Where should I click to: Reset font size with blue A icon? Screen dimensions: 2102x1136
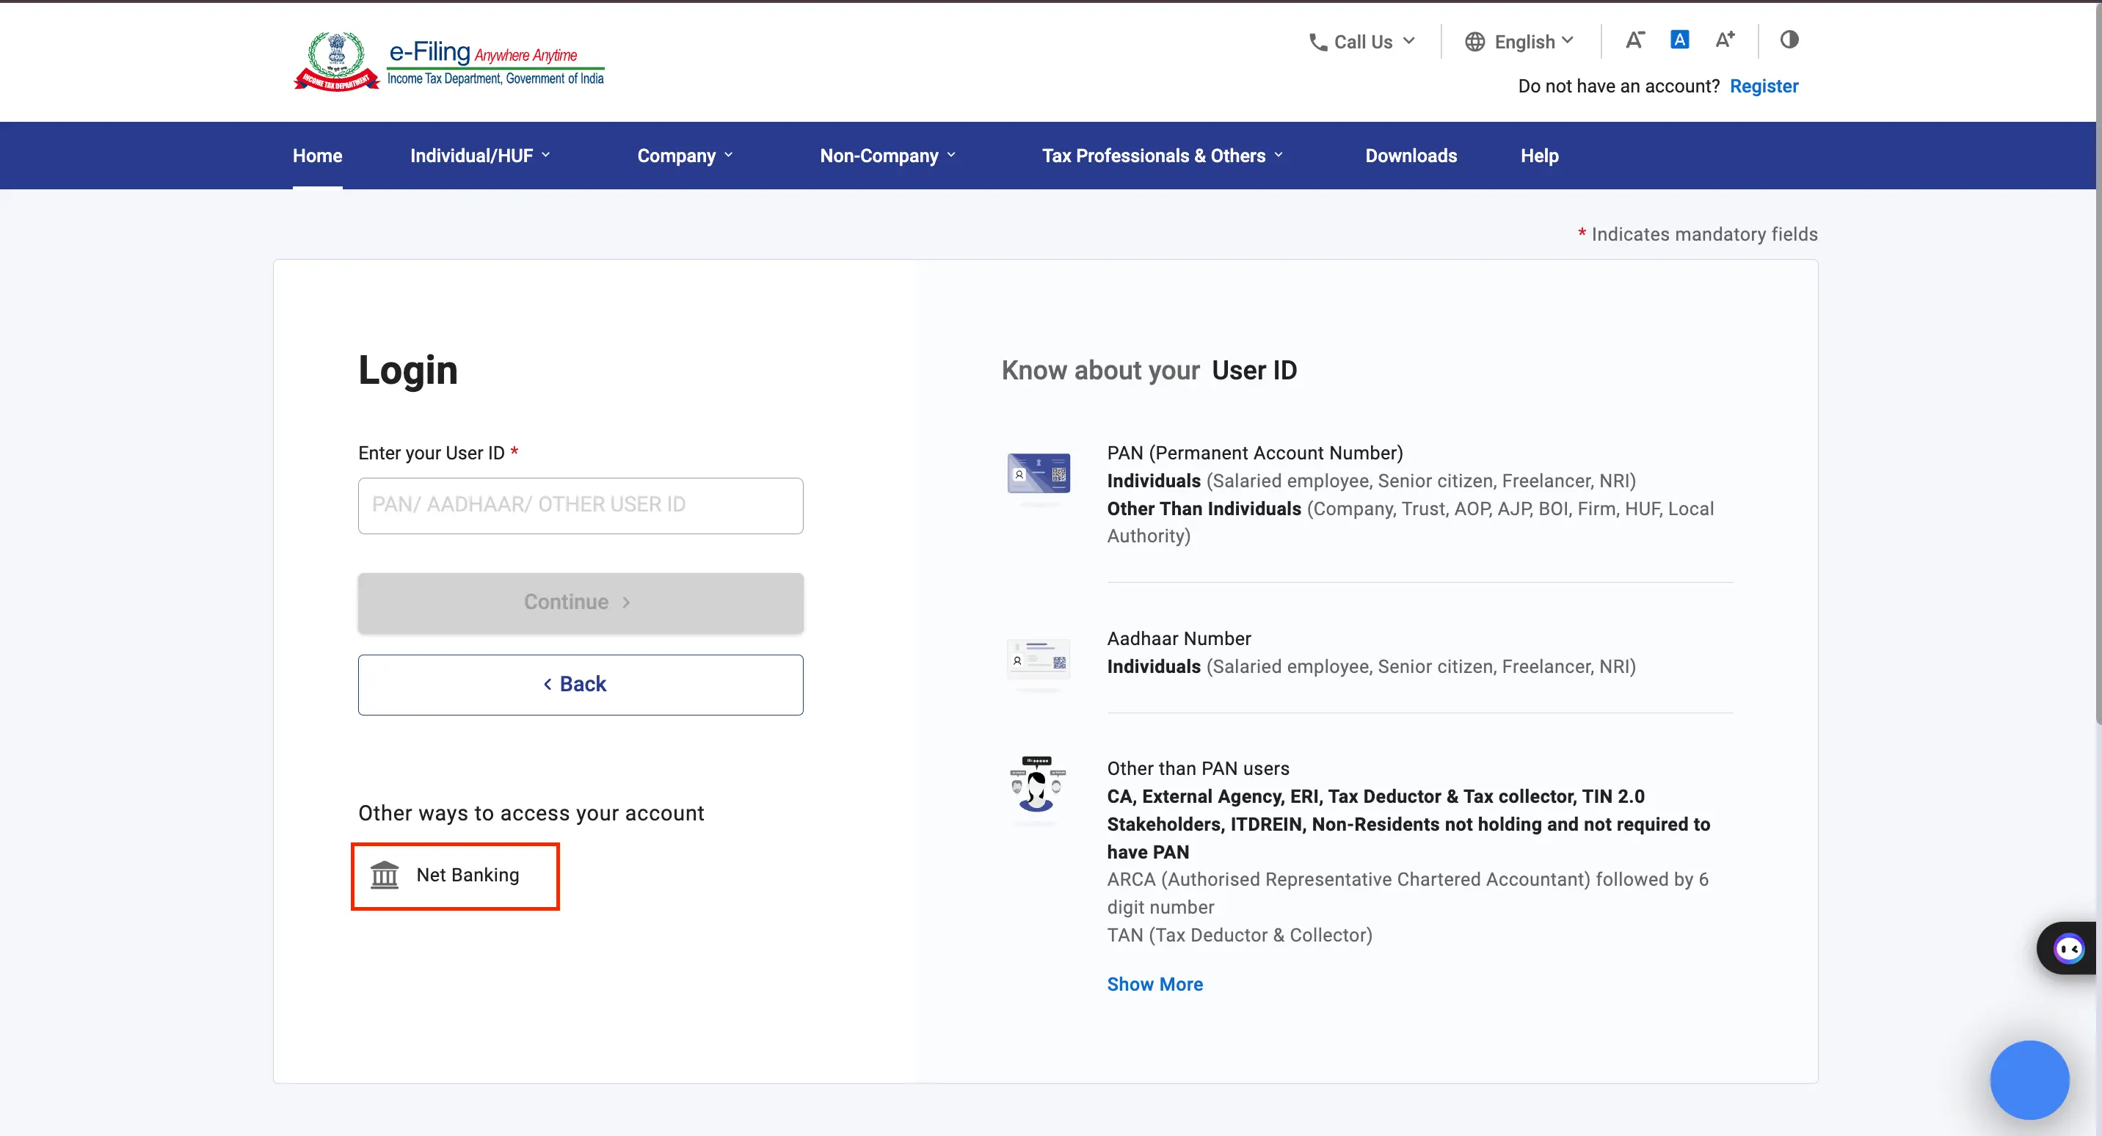pyautogui.click(x=1679, y=39)
